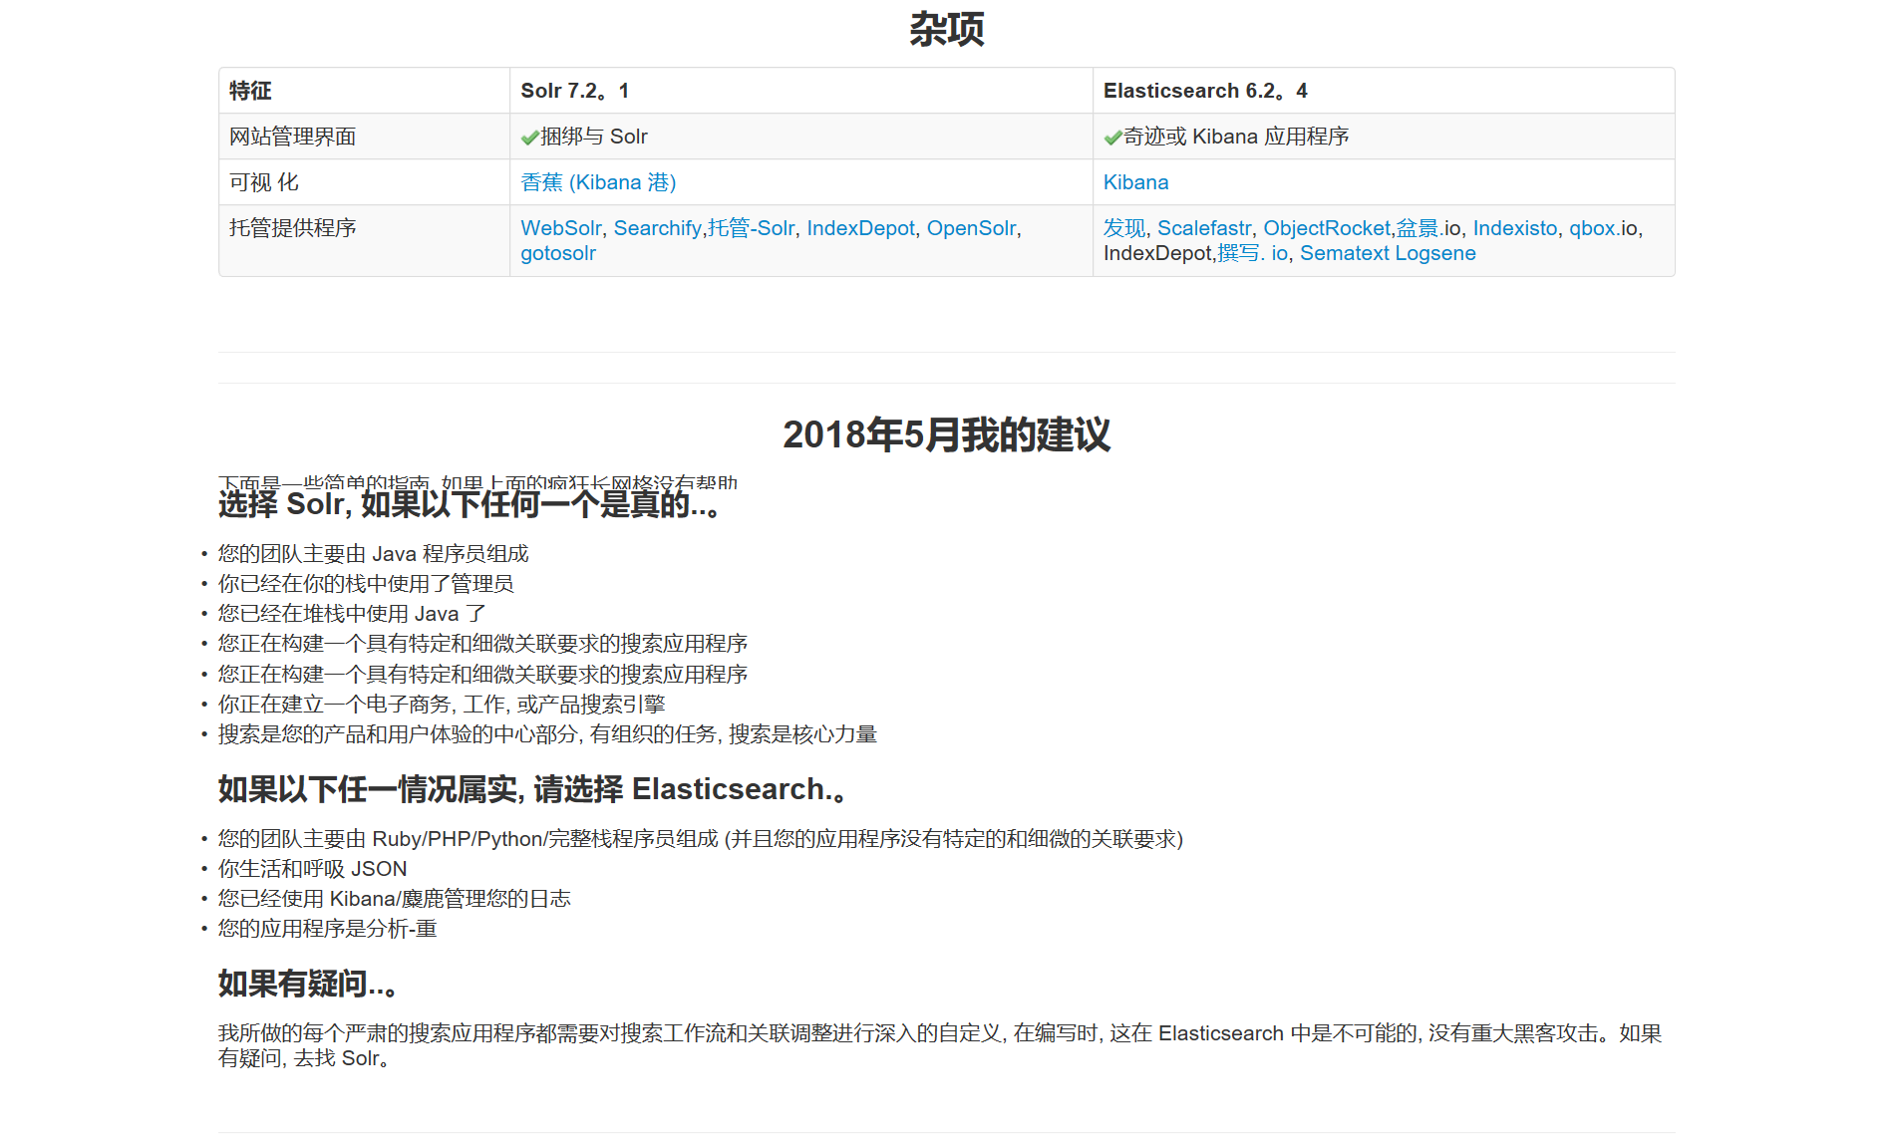Click the Solr 7.2。1 column header
The height and width of the screenshot is (1140, 1892).
point(574,91)
